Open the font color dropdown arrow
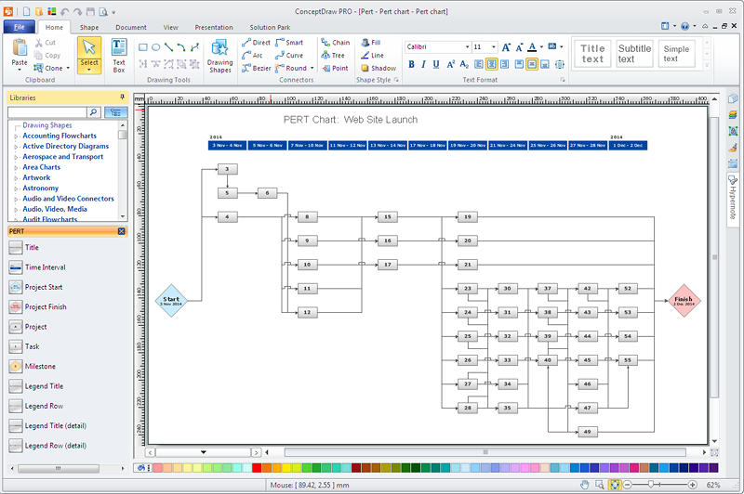This screenshot has width=744, height=494. [x=541, y=46]
